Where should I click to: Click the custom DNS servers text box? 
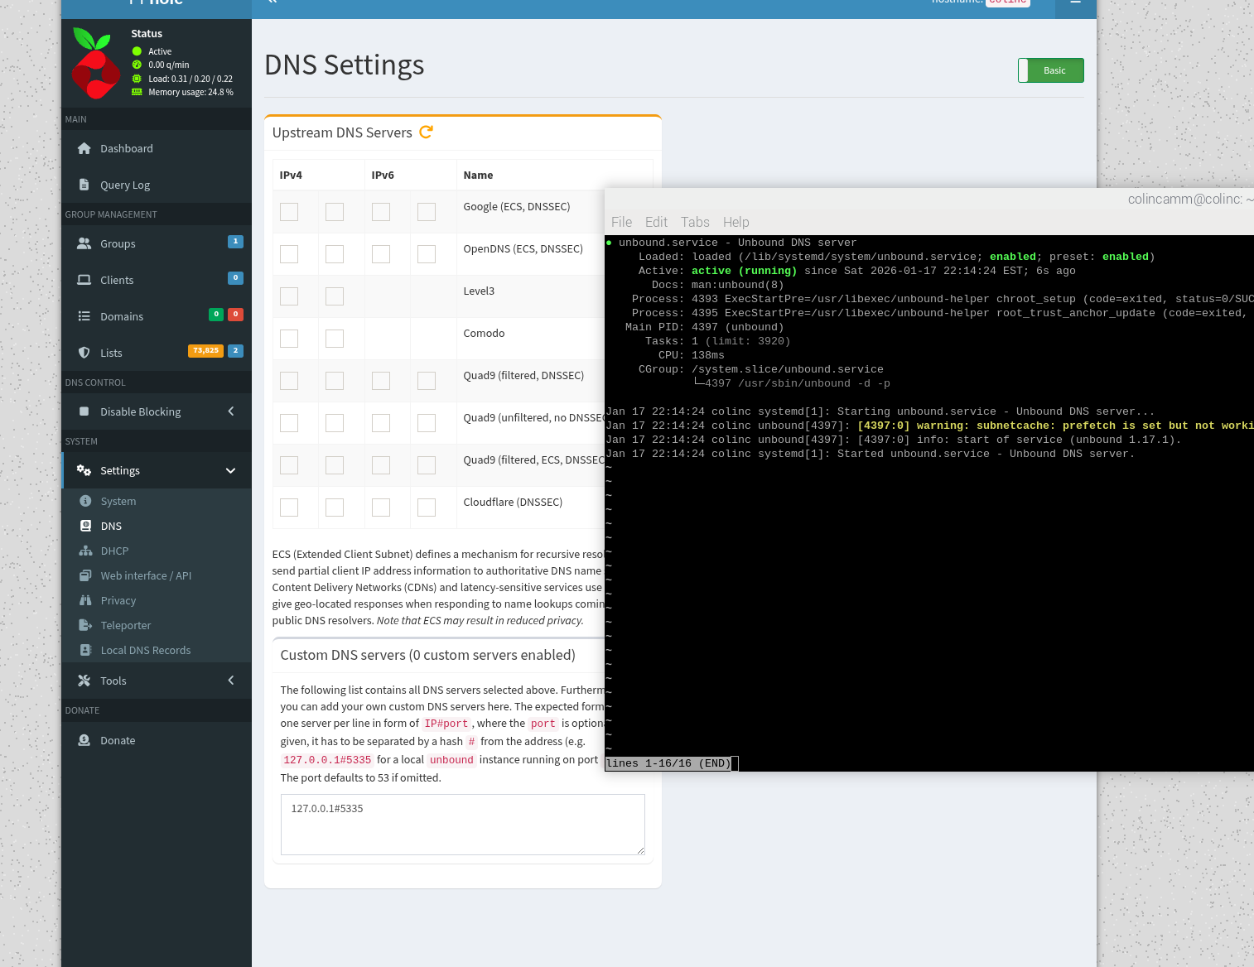(x=462, y=824)
